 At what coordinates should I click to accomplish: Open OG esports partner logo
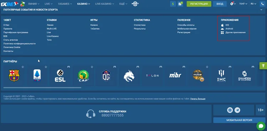coord(106,75)
